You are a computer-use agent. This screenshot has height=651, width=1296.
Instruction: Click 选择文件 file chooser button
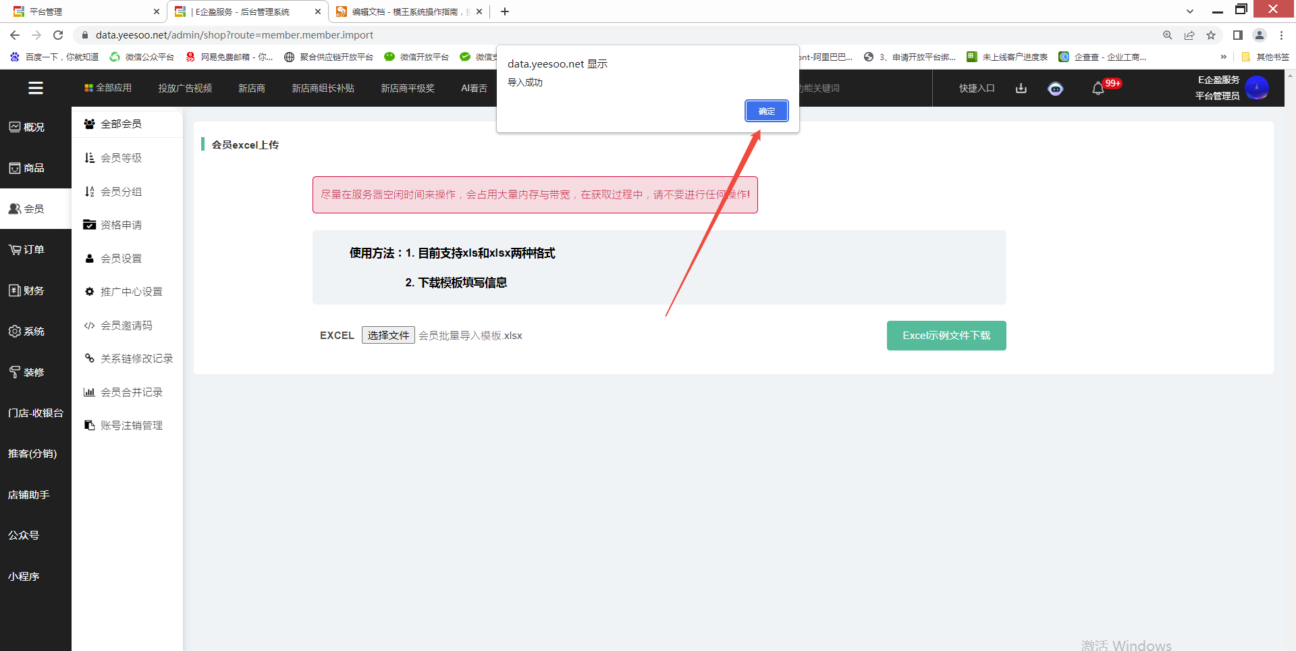point(388,336)
